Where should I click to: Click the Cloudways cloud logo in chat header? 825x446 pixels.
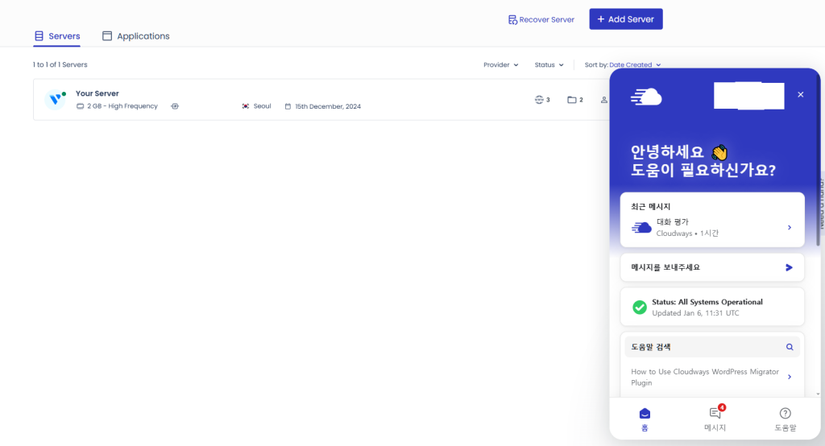coord(646,97)
